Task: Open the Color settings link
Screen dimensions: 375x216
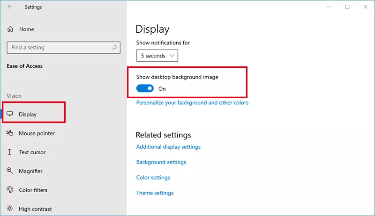Action: pos(153,178)
